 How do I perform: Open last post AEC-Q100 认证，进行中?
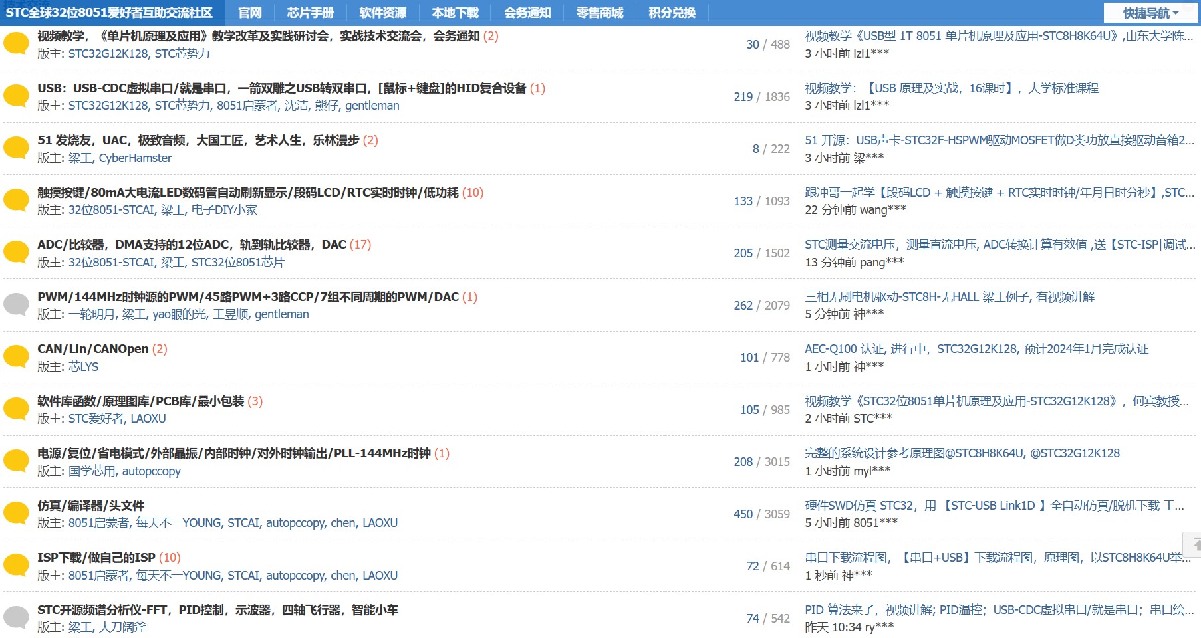coord(977,349)
